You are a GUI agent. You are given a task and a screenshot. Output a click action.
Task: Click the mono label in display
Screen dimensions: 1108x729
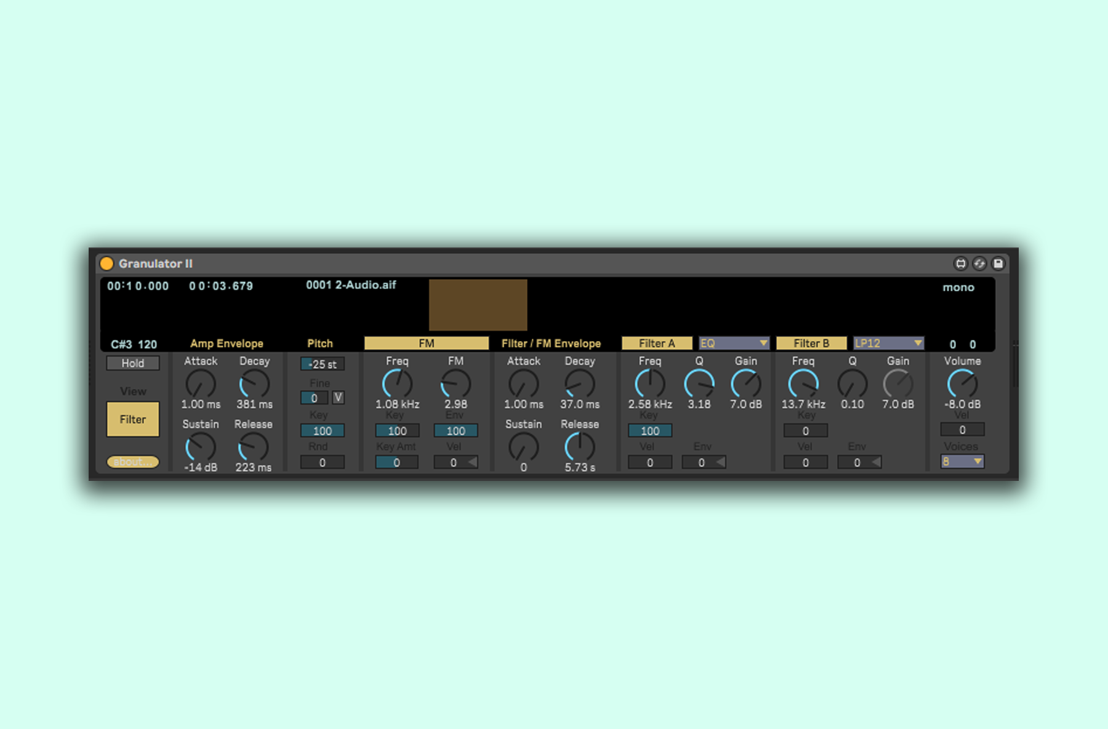click(958, 288)
